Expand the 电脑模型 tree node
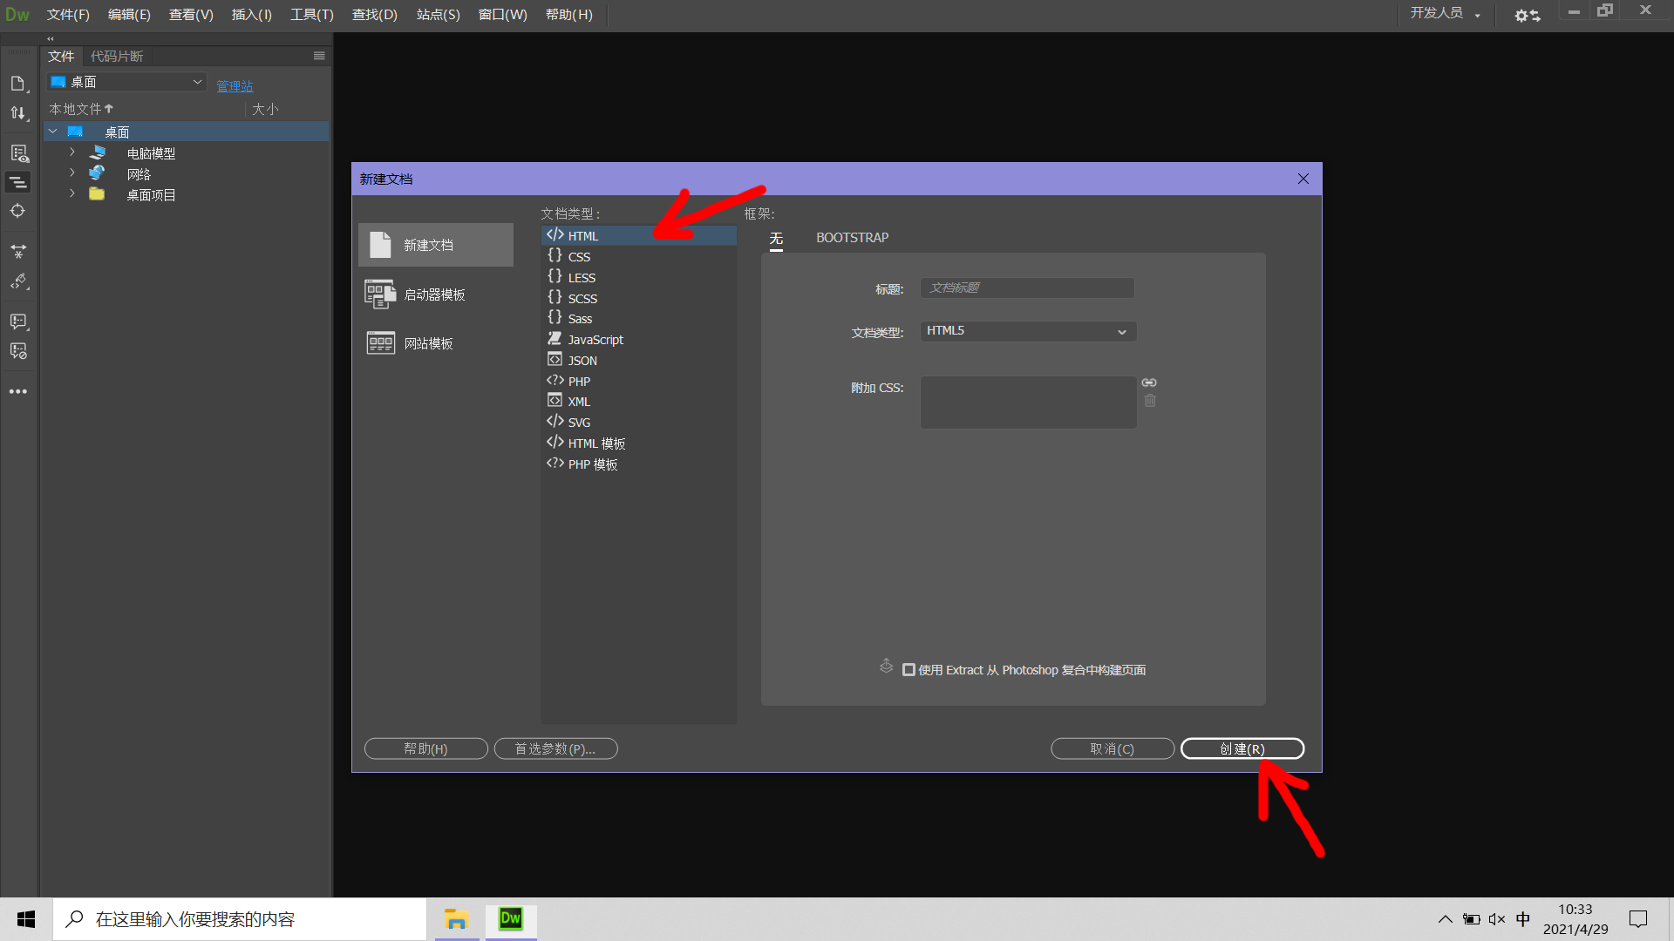Viewport: 1674px width, 941px height. [72, 152]
